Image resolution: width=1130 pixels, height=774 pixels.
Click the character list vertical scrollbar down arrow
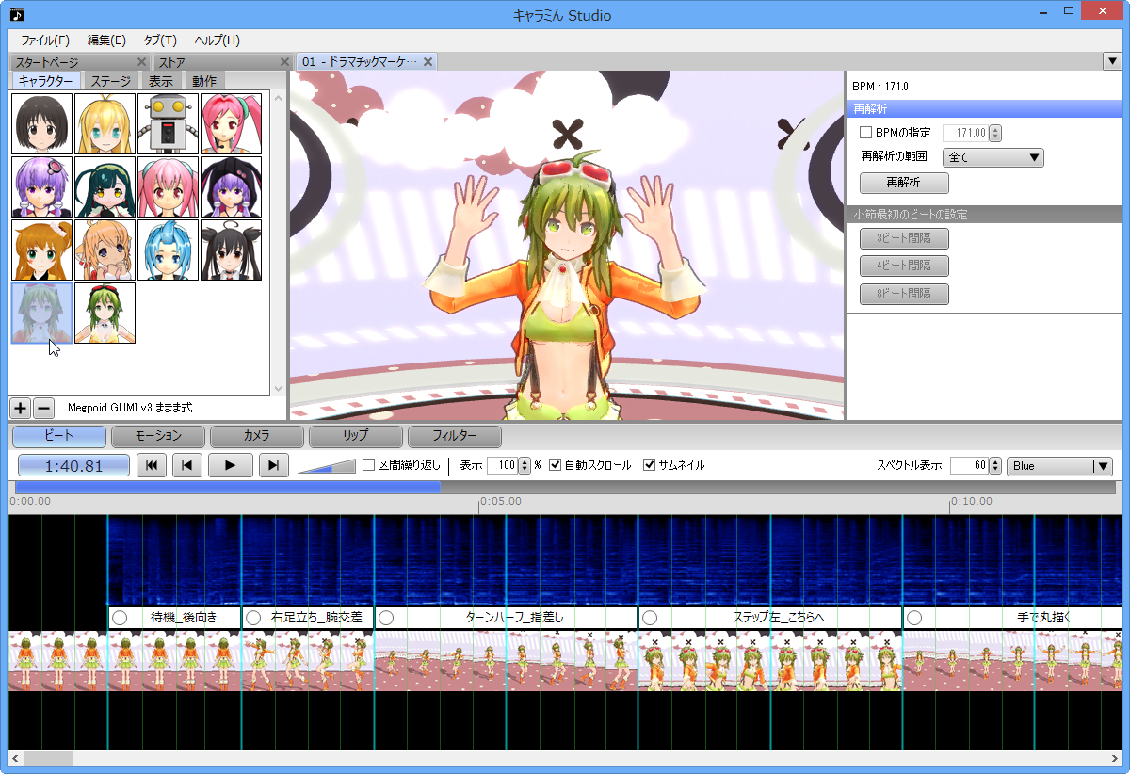pos(277,388)
